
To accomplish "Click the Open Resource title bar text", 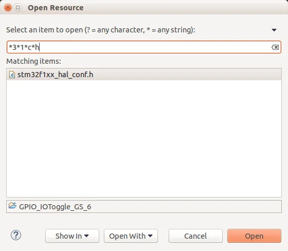I will point(56,8).
